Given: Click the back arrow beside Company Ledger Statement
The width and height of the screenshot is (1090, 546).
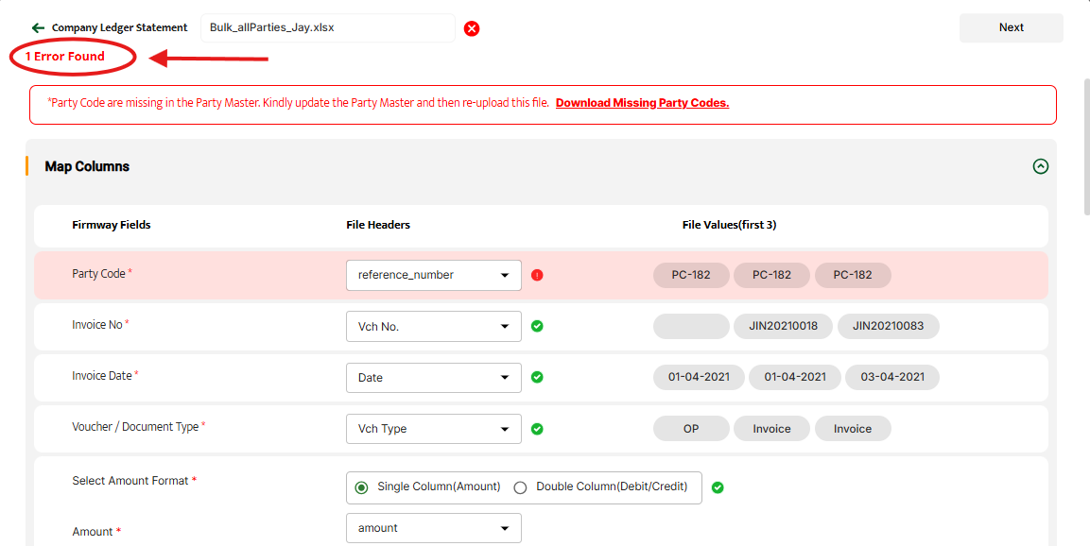Looking at the screenshot, I should click(x=38, y=28).
